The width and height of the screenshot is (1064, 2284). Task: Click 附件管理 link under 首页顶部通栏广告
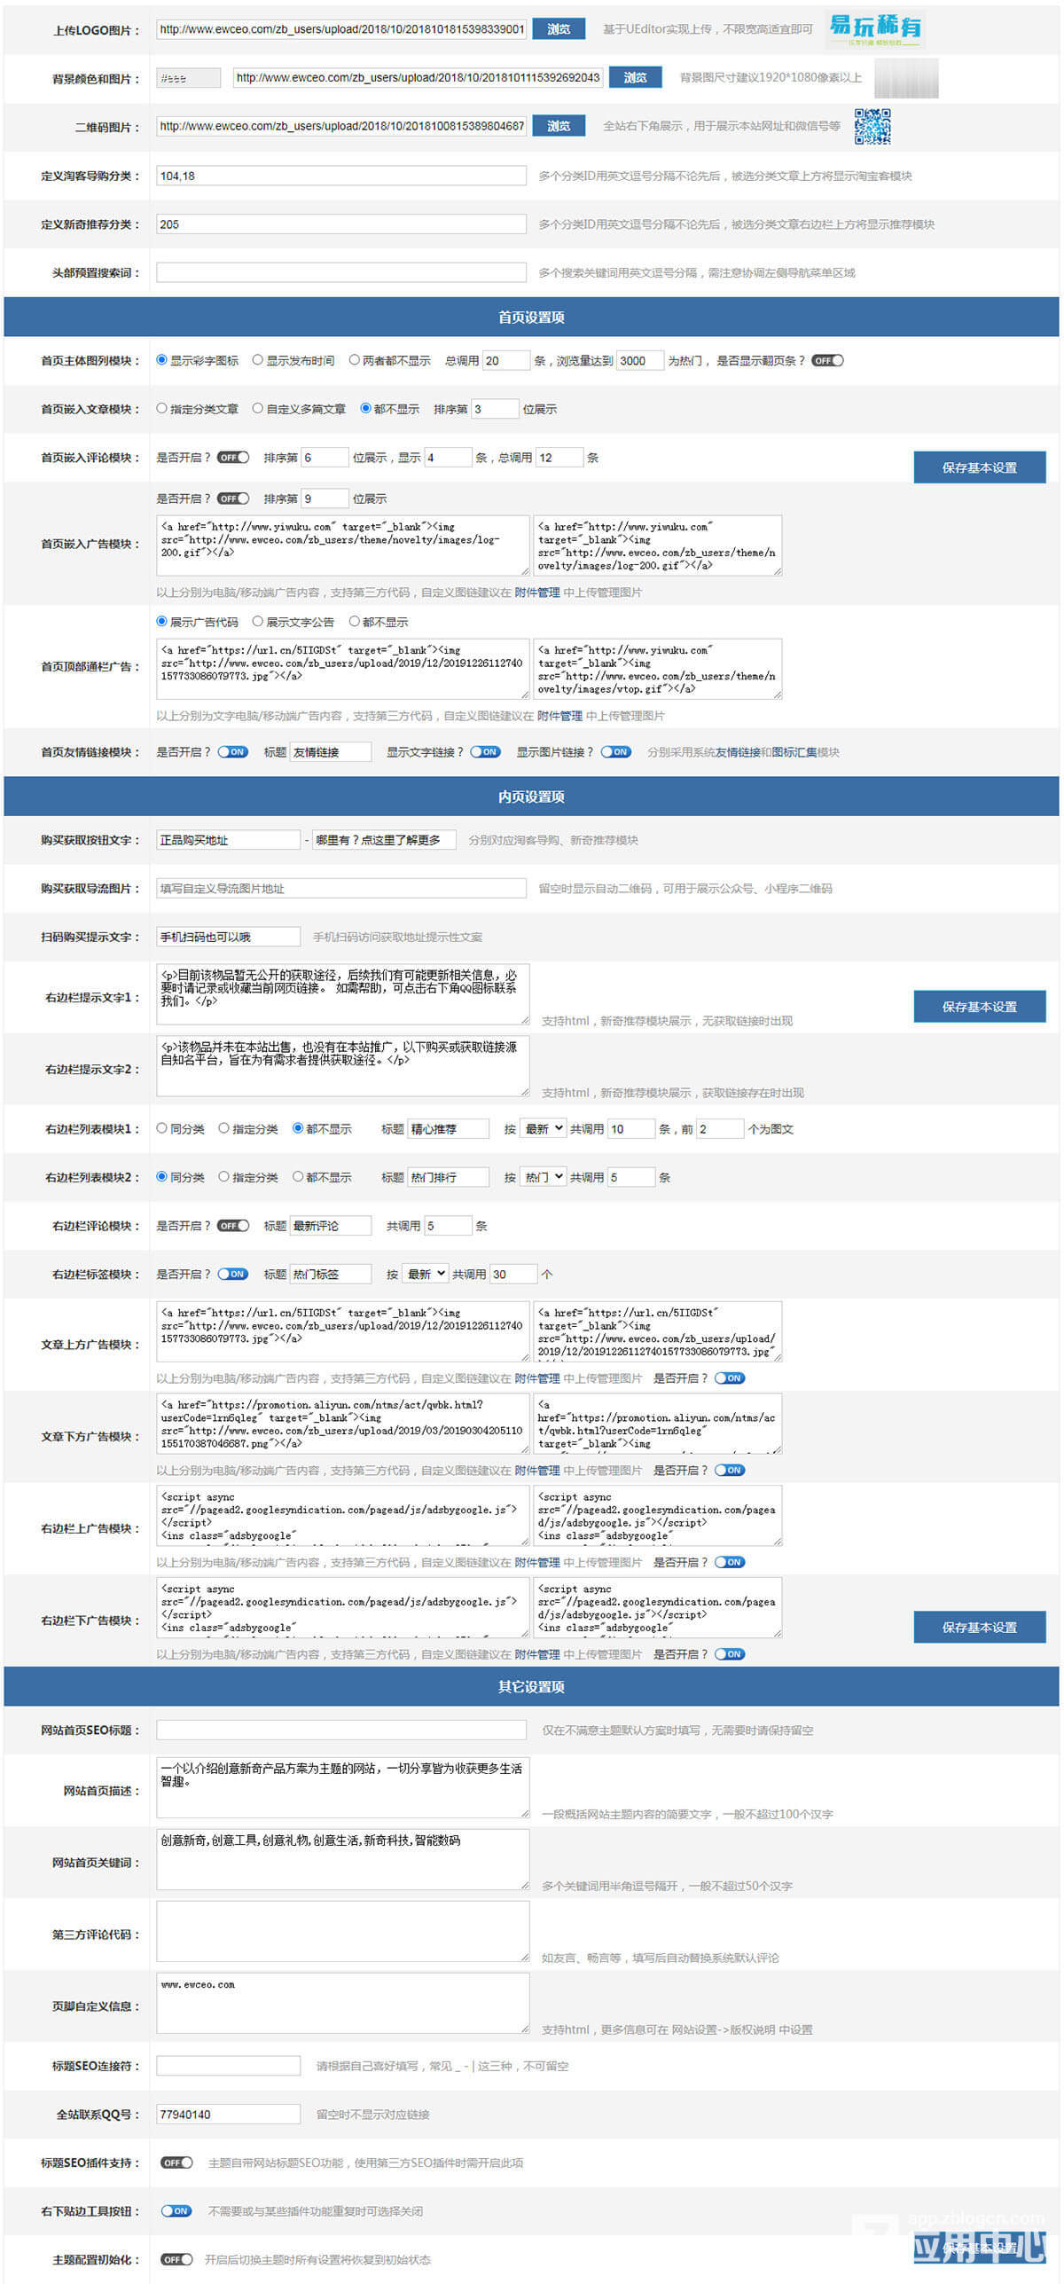[x=559, y=716]
